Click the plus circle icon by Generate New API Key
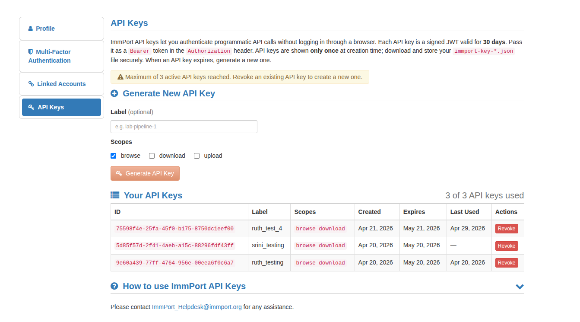Viewport: 580px width, 322px height. point(114,93)
